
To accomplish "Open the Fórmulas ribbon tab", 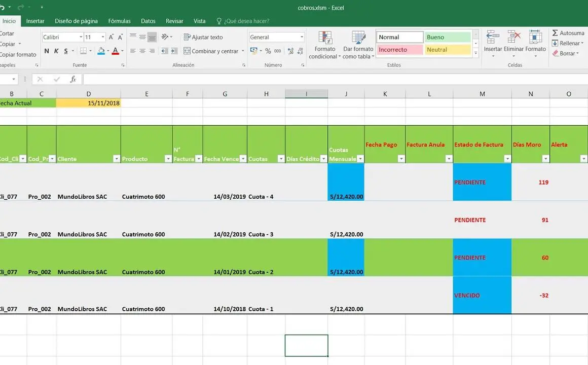I will tap(119, 21).
